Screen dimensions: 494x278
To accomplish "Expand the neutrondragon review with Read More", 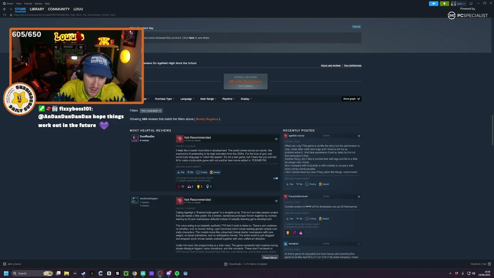I will 270,258.
